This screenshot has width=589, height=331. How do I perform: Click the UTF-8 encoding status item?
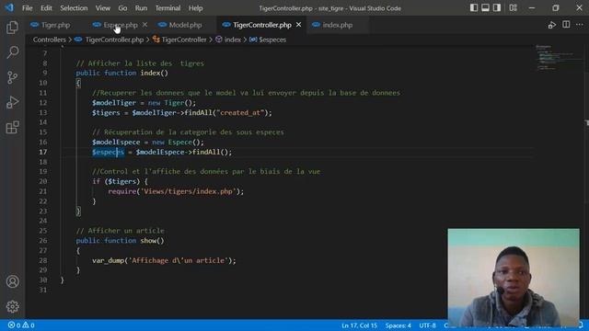427,325
